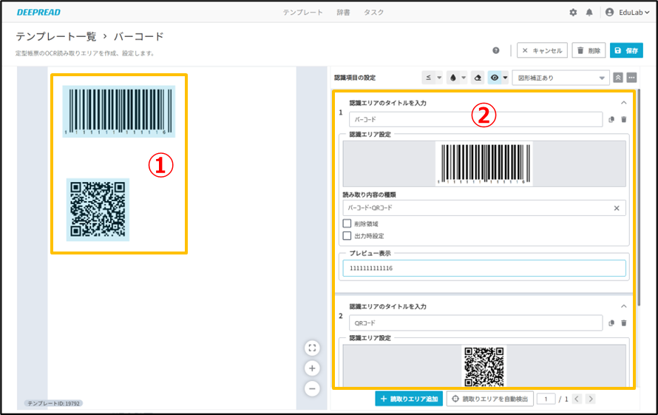Go to next page arrow
The width and height of the screenshot is (658, 415).
pyautogui.click(x=591, y=399)
